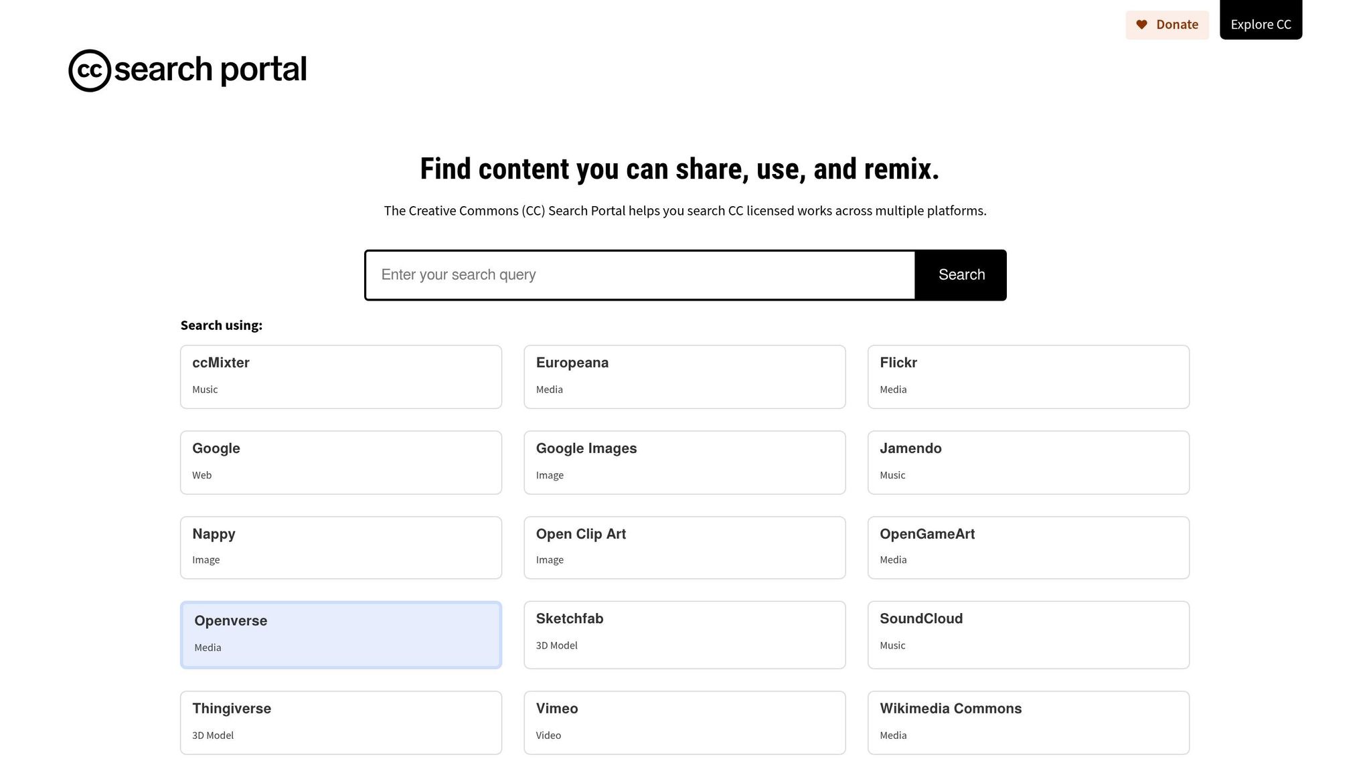Pick Nappy image source
This screenshot has width=1371, height=771.
click(341, 547)
